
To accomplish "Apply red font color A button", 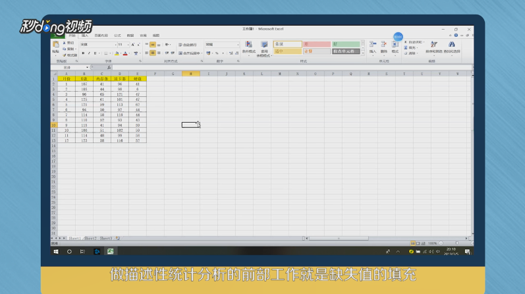I will [x=125, y=53].
